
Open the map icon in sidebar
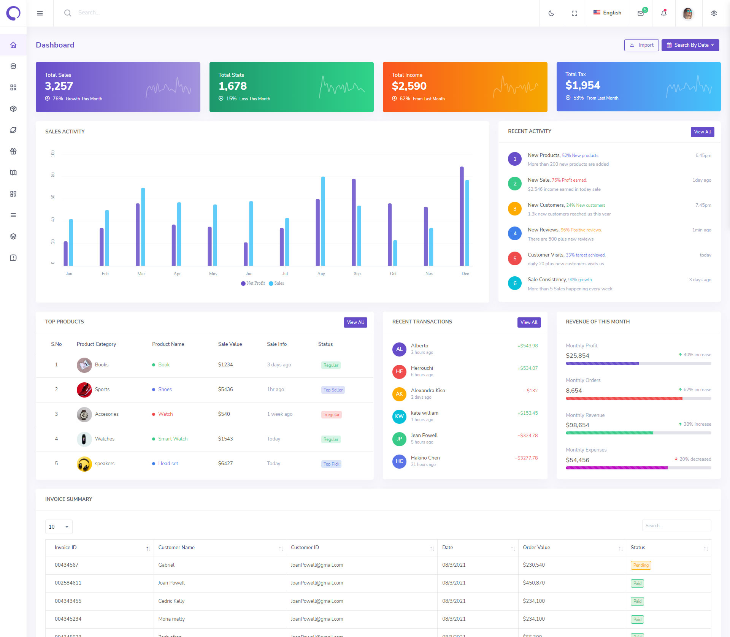pos(13,173)
